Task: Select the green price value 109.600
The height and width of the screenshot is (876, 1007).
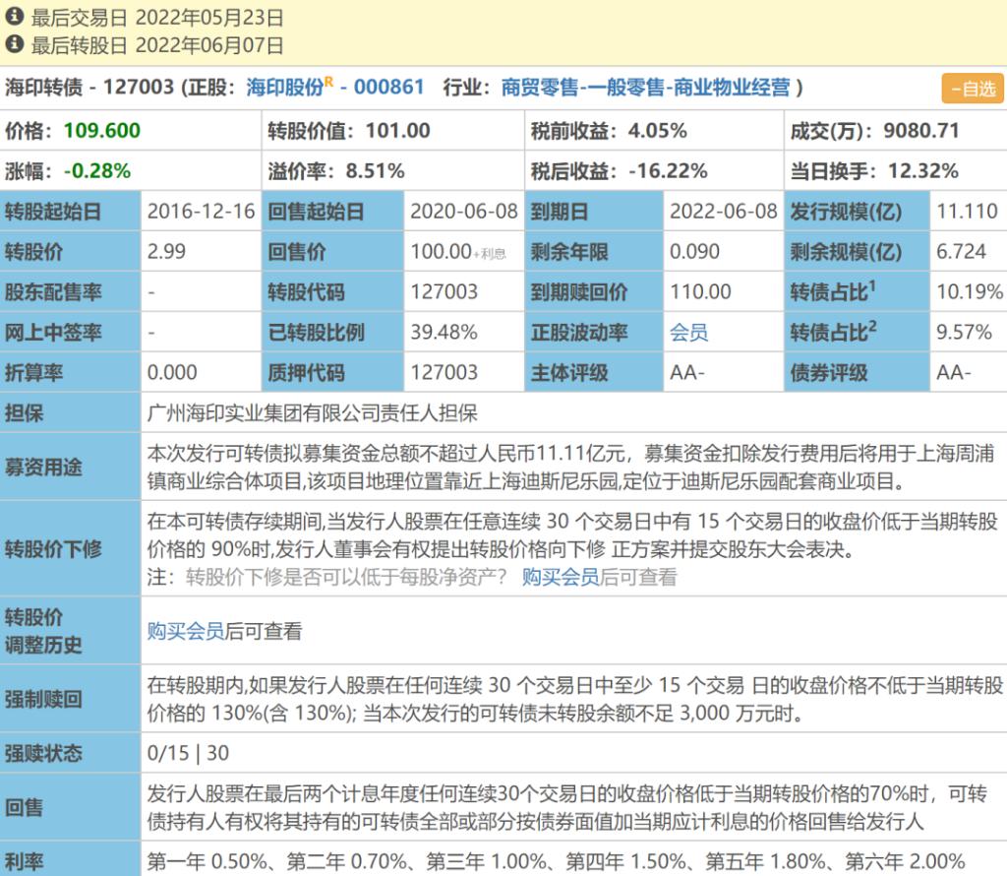Action: tap(102, 131)
